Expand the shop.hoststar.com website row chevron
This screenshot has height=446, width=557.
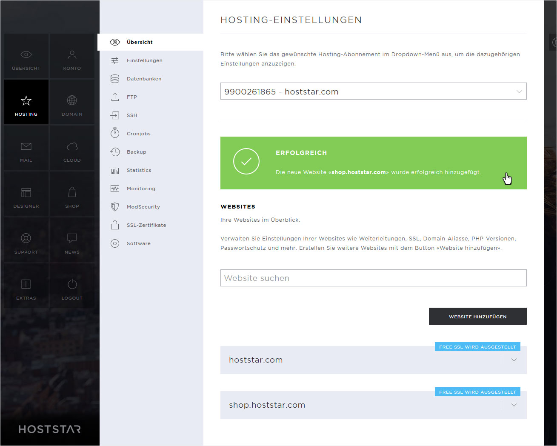[514, 405]
